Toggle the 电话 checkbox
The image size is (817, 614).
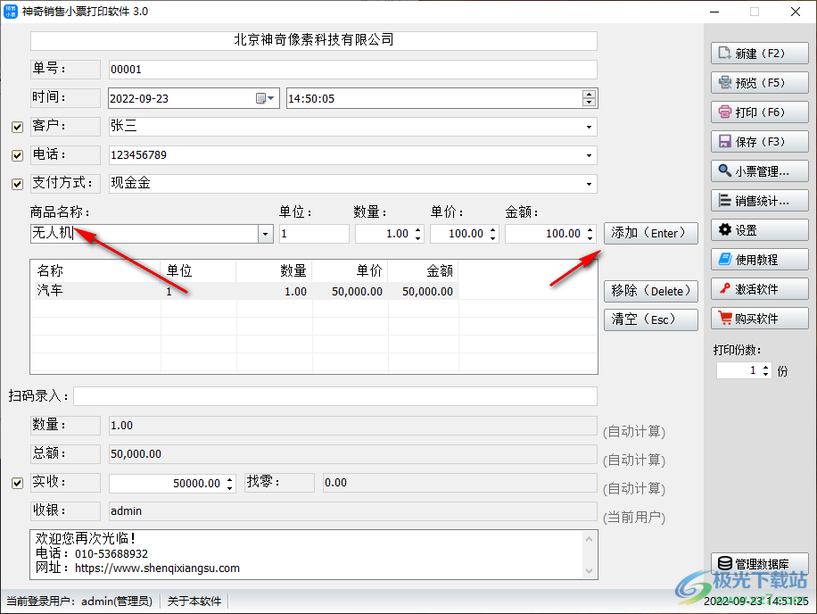click(x=17, y=155)
